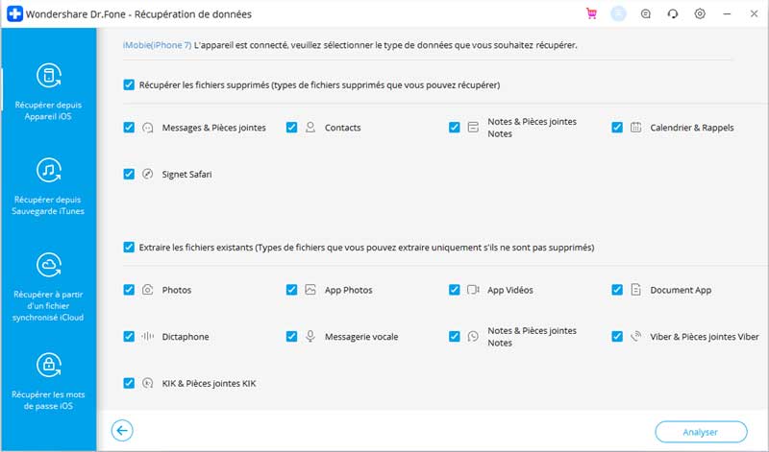Image resolution: width=769 pixels, height=452 pixels.
Task: Toggle Récupérer les fichiers supprimés checkbox
Action: coord(129,84)
